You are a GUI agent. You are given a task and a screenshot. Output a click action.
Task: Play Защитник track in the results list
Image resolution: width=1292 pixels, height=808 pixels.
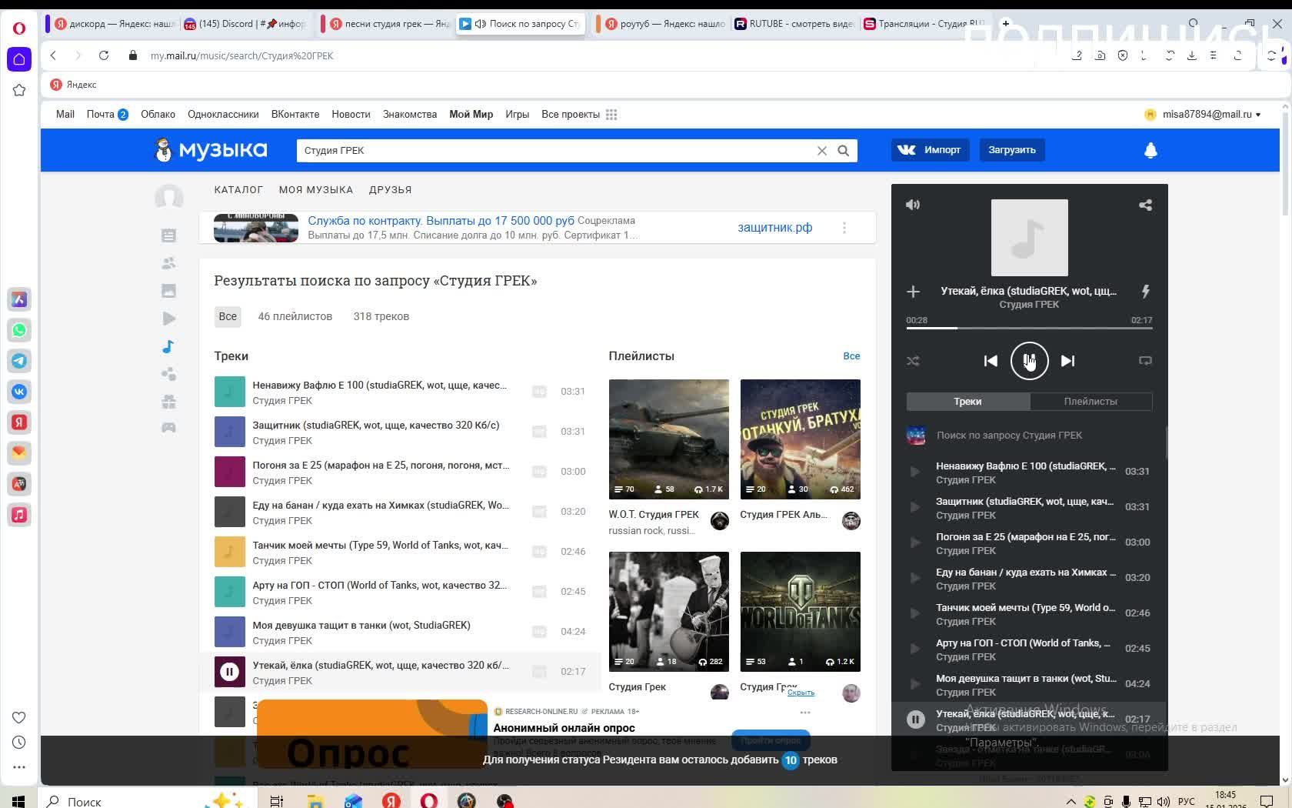[229, 432]
